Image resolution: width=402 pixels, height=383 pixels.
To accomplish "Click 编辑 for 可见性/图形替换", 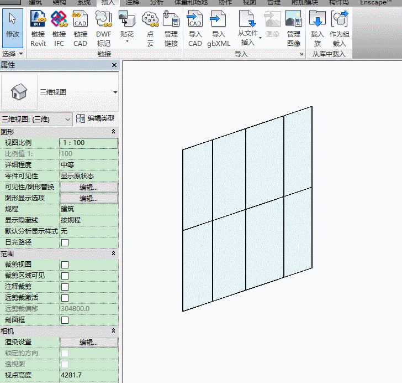I will [89, 188].
